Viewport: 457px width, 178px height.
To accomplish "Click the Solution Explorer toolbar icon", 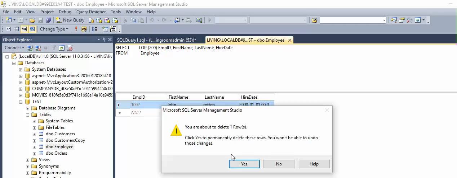I will 394,20.
